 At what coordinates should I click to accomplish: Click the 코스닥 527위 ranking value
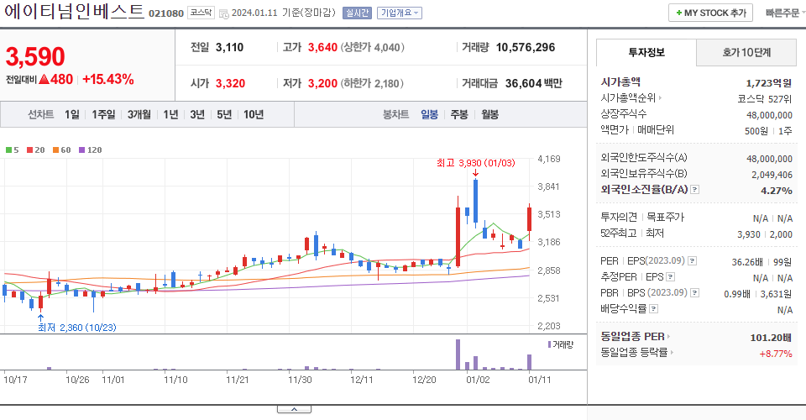point(764,99)
